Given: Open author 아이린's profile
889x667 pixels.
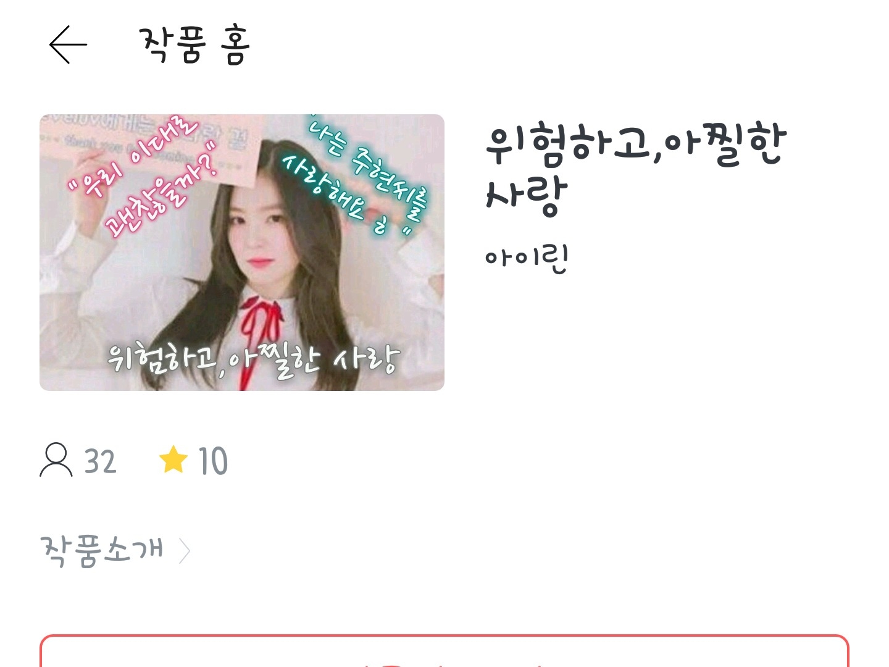Looking at the screenshot, I should tap(527, 259).
